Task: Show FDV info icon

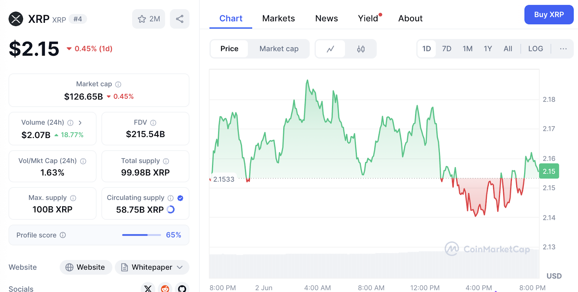Action: point(153,123)
